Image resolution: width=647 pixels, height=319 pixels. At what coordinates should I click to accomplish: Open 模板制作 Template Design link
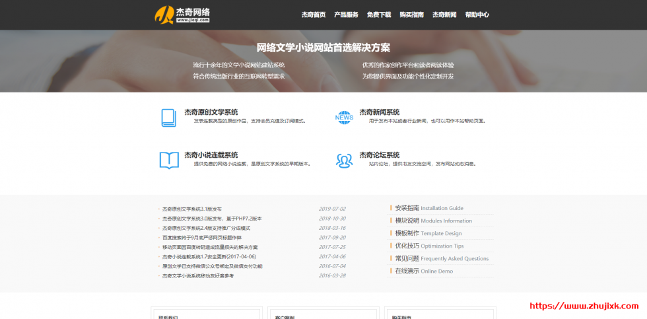[428, 233]
